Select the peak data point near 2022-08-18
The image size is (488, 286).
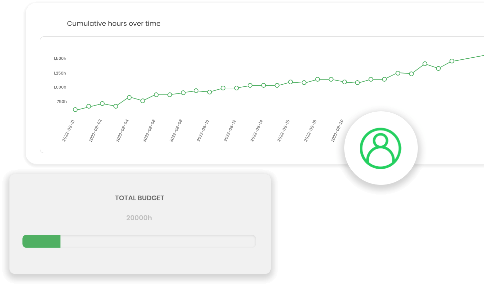pos(317,80)
